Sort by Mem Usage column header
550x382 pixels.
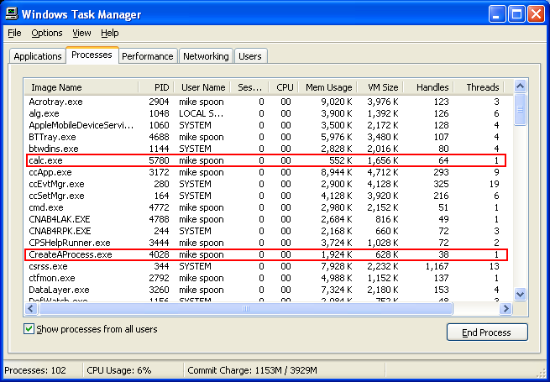tap(327, 87)
